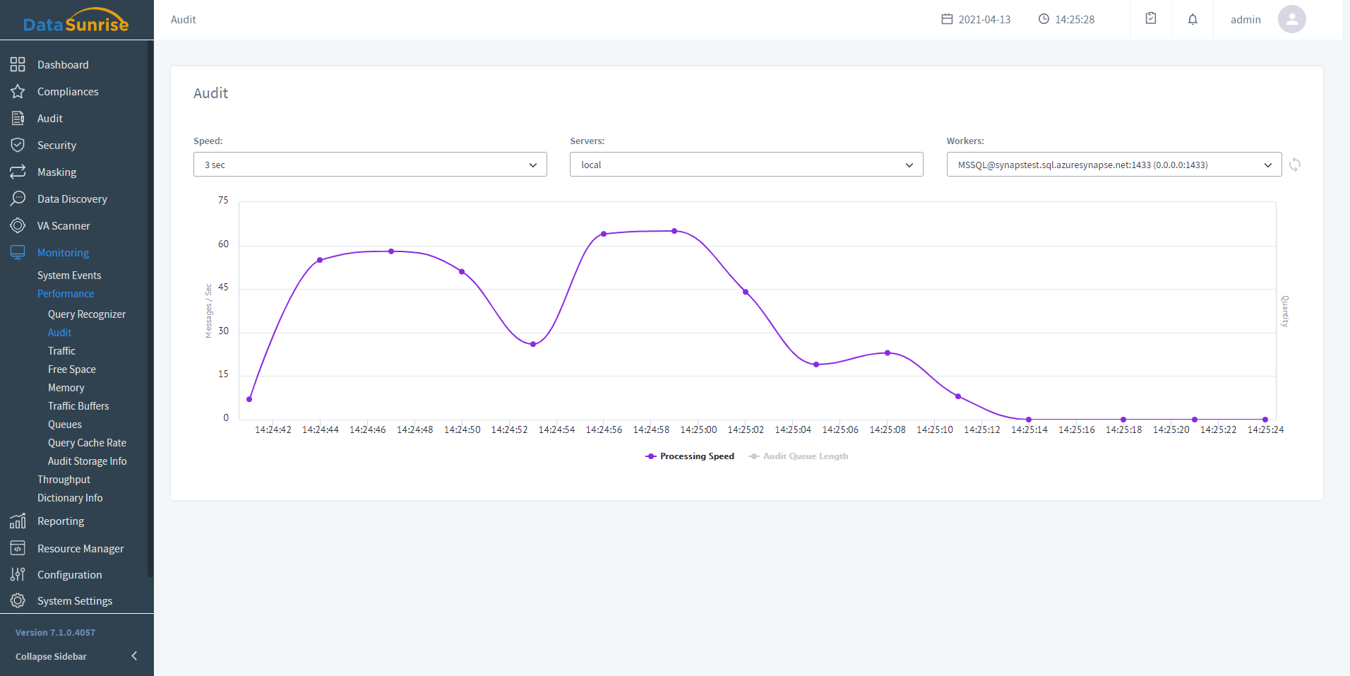1350x676 pixels.
Task: Go to Configuration in the sidebar menu
Action: [69, 575]
